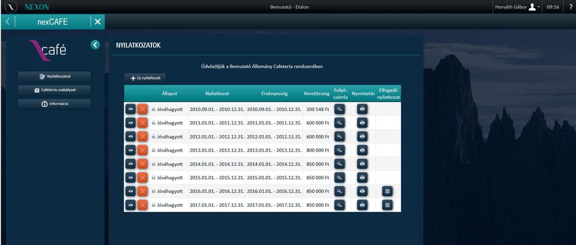The height and width of the screenshot is (245, 576).
Task: Open Folyószámla for the 2016 row
Action: pos(339,191)
